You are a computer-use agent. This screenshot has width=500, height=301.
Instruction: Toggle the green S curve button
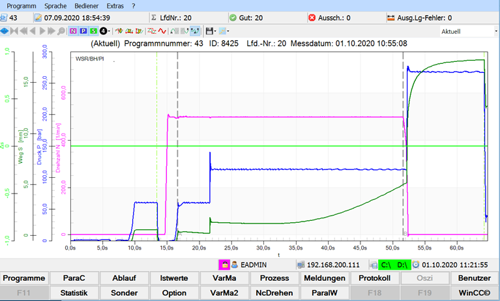(x=94, y=31)
